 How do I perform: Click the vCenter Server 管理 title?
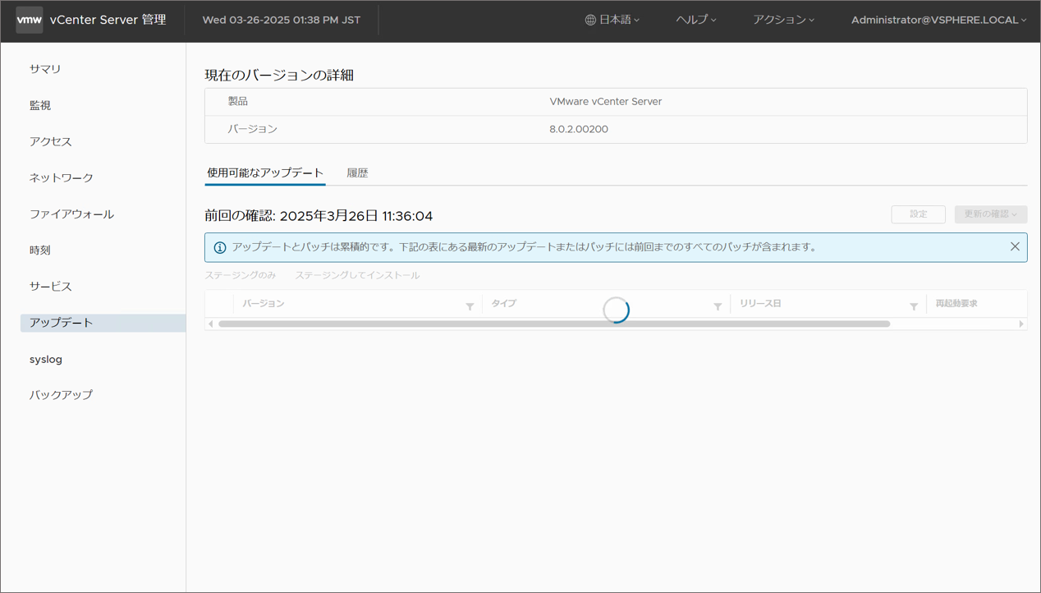coord(108,20)
